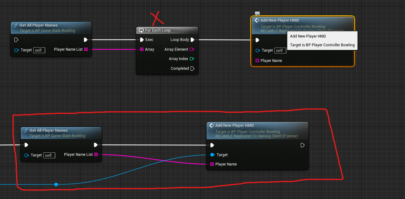Click comment bubble above selected Add New Player HMD
Image resolution: width=405 pixels, height=199 pixels.
257,13
